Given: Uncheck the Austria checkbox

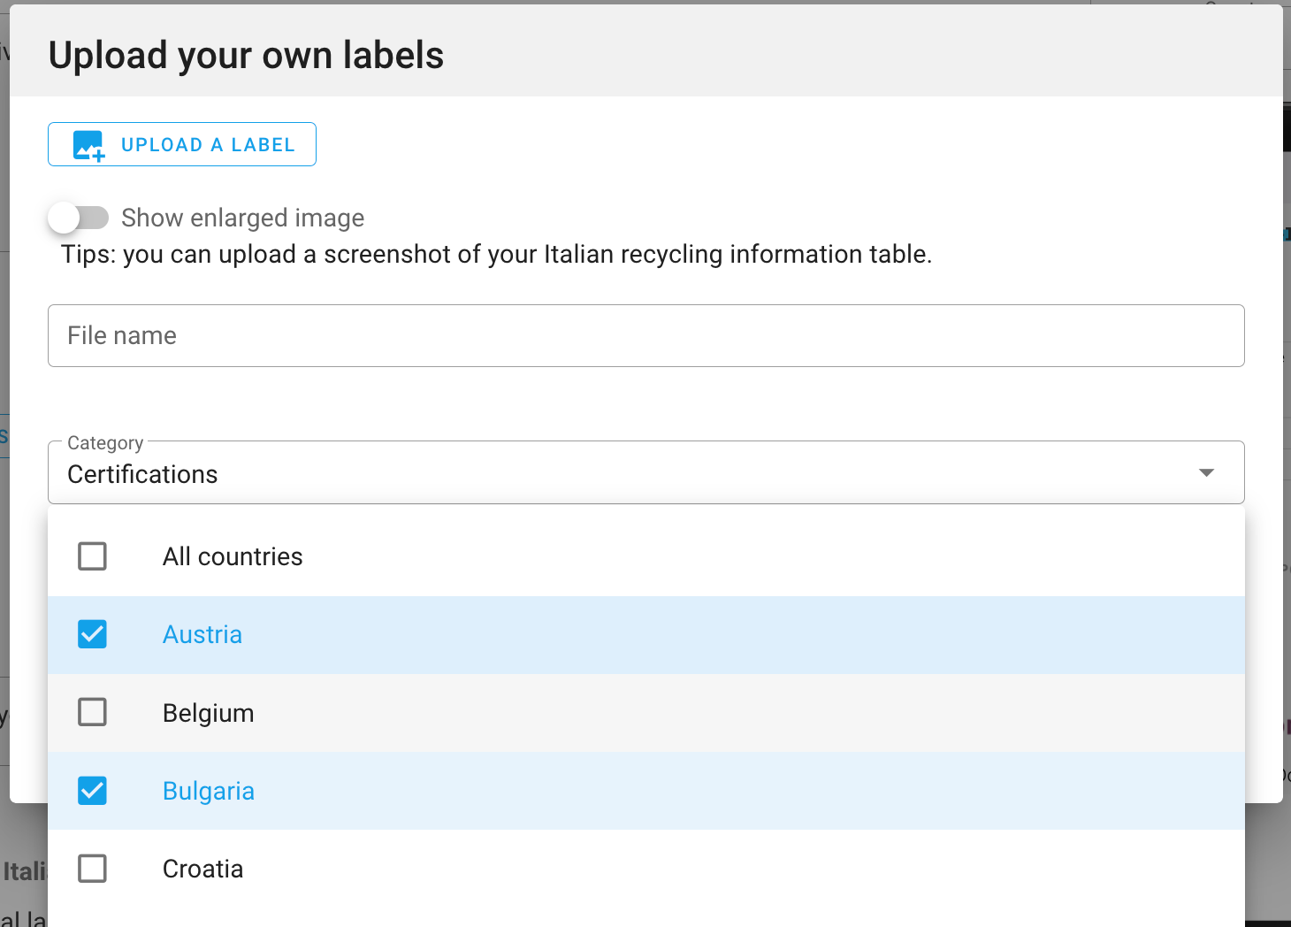Looking at the screenshot, I should 93,634.
